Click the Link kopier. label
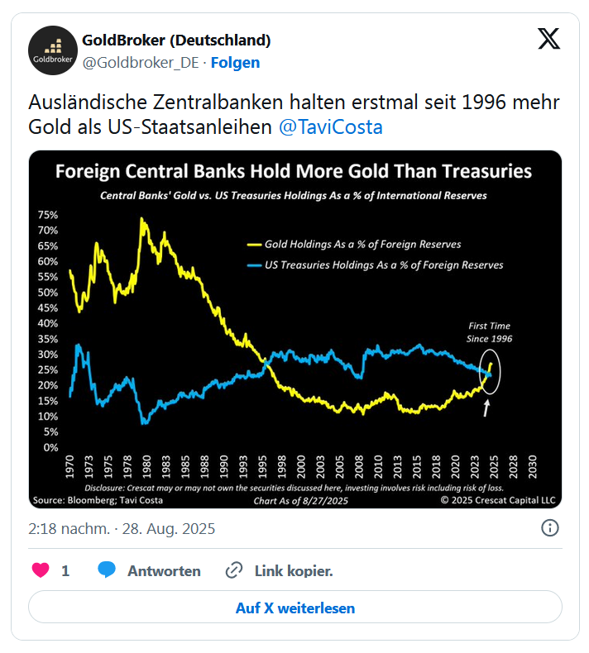 (294, 570)
